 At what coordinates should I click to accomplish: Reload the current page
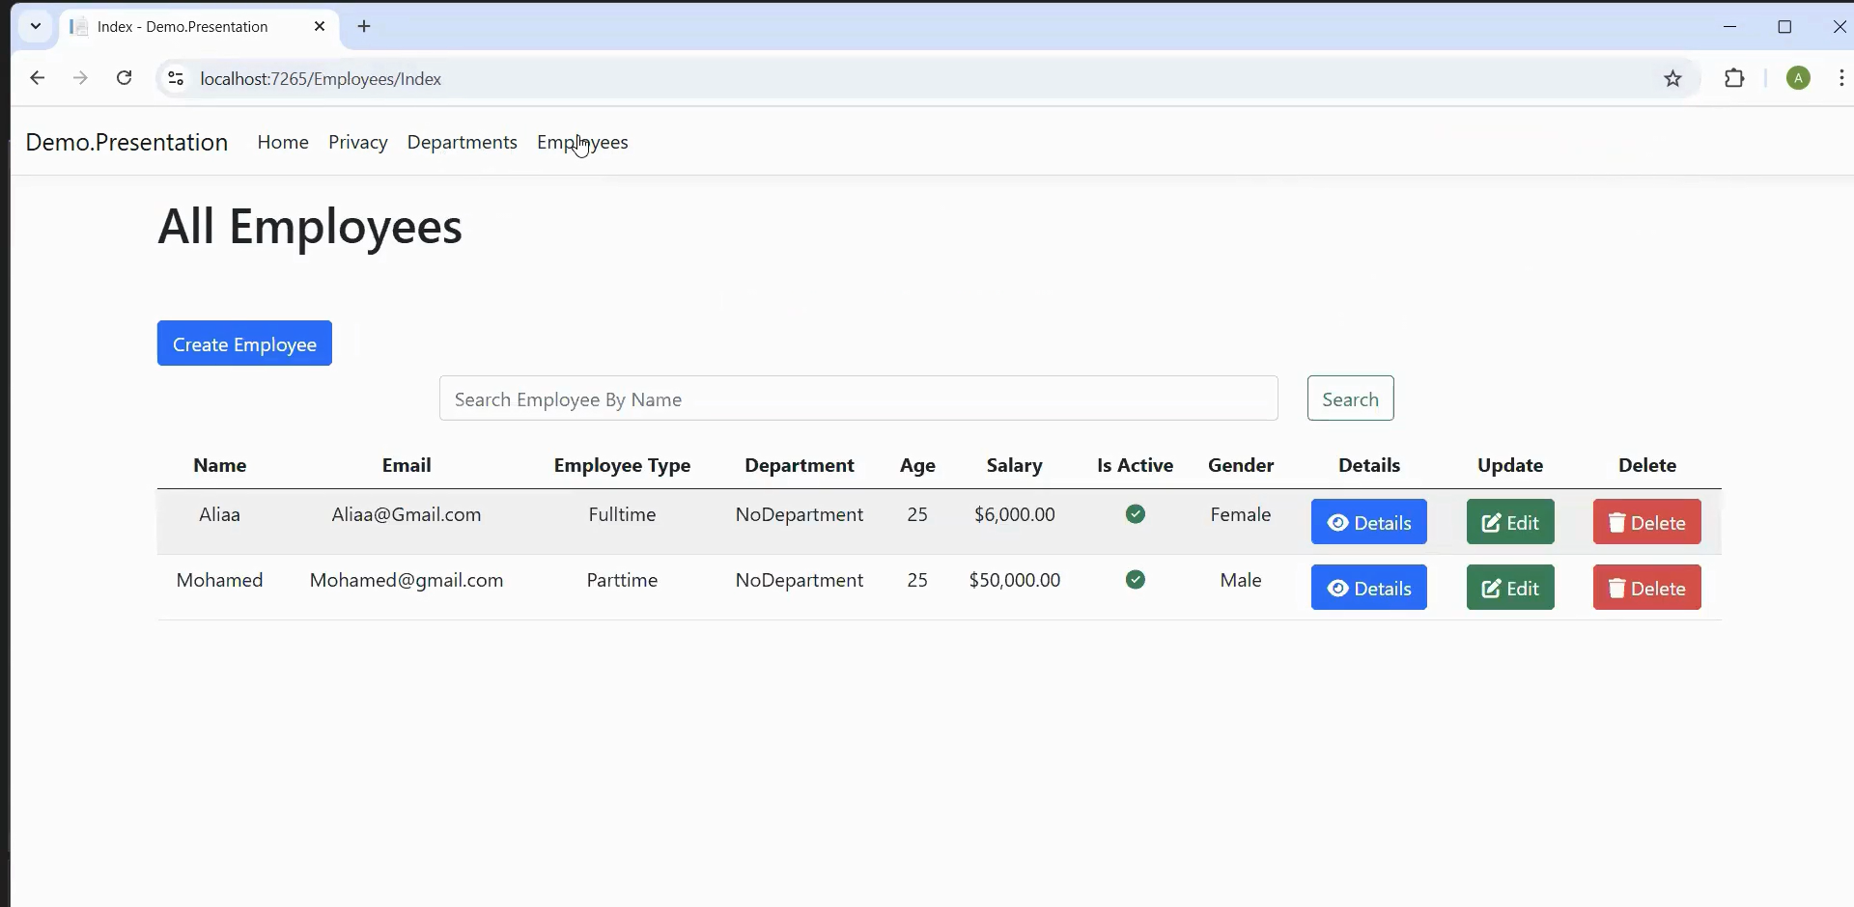pyautogui.click(x=124, y=78)
